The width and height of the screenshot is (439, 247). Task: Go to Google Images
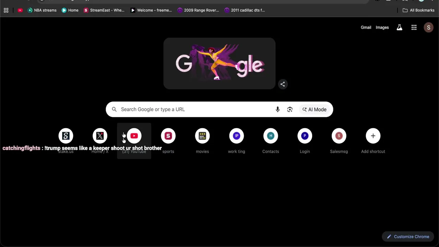[x=382, y=27]
